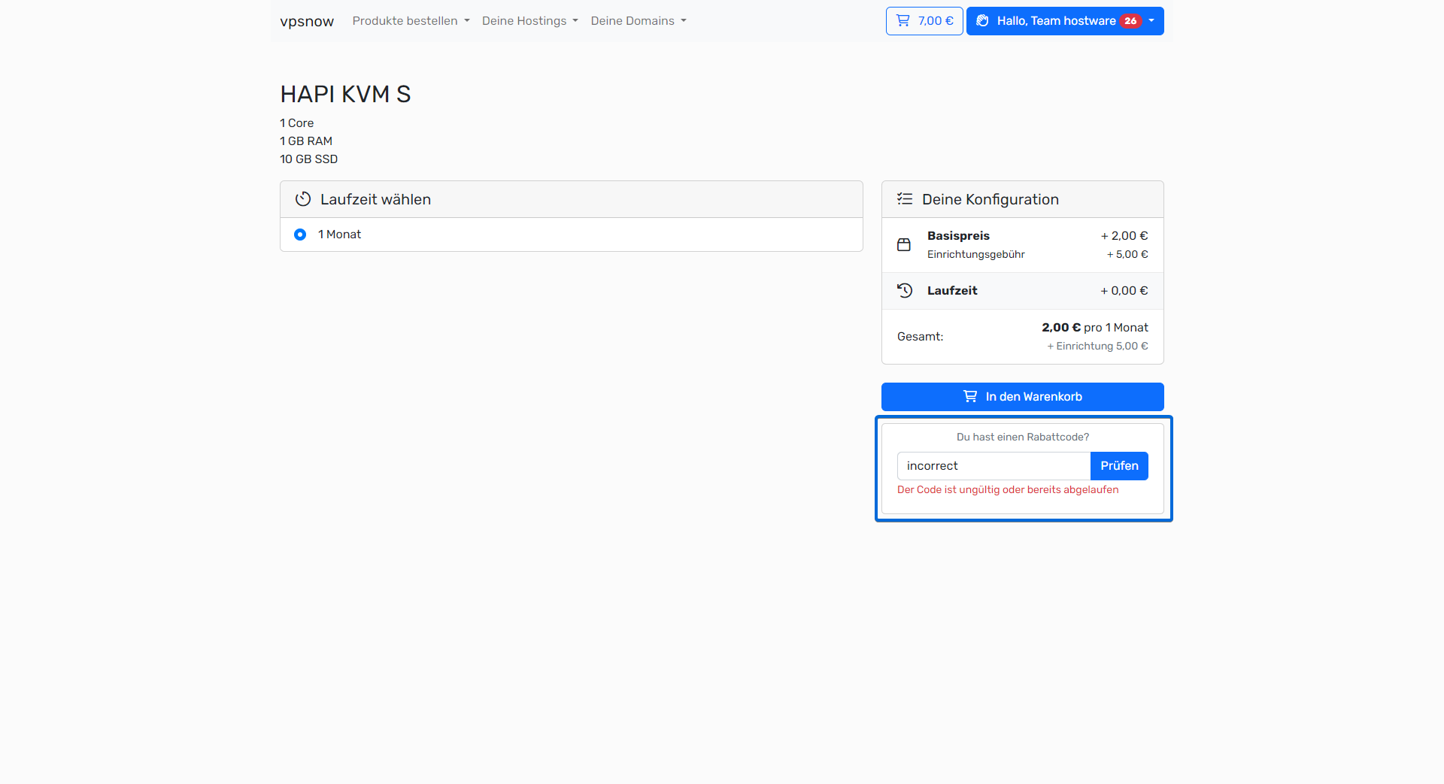Open the Deine Hostings dropdown menu
The image size is (1444, 784).
click(529, 21)
